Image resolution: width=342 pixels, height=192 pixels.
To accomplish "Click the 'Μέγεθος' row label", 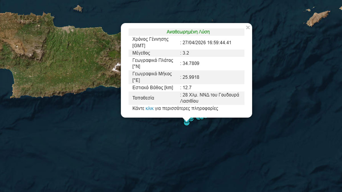I will click(x=141, y=53).
